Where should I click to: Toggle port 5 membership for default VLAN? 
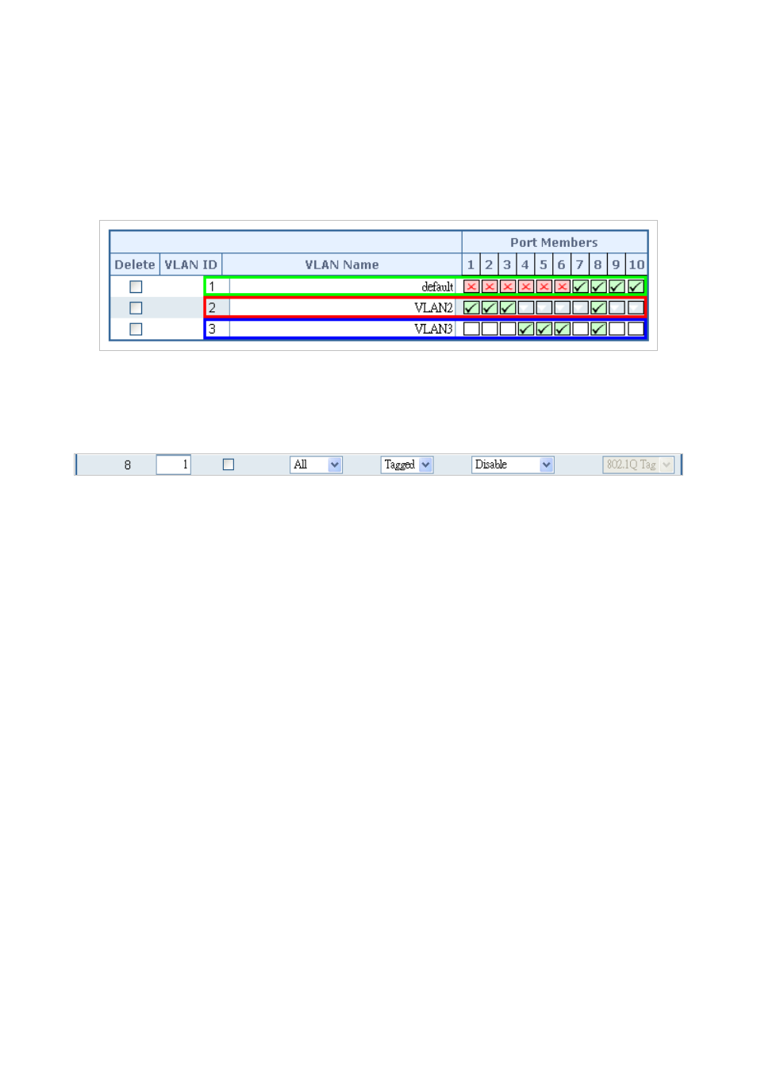coord(544,287)
